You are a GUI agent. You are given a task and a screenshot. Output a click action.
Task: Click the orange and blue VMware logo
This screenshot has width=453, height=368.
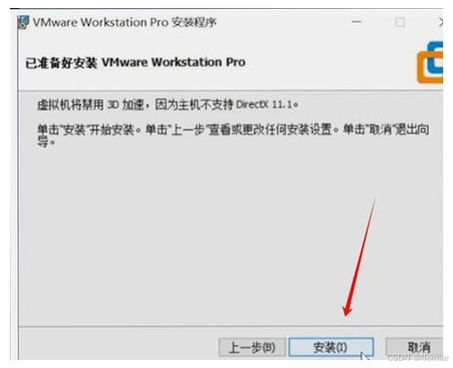430,62
